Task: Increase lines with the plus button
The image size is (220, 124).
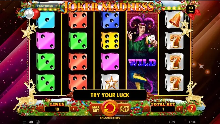Action: [74, 109]
